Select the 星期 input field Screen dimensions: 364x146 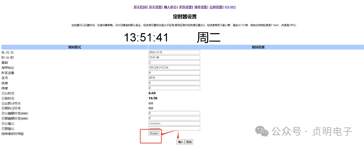click(174, 63)
